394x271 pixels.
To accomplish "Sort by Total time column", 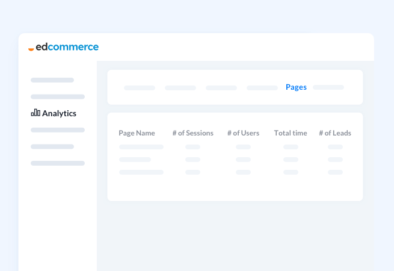I will coord(291,133).
